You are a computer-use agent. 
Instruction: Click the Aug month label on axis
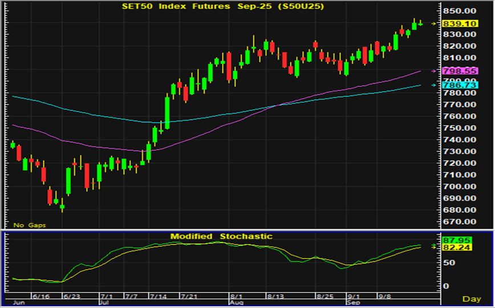pyautogui.click(x=237, y=303)
